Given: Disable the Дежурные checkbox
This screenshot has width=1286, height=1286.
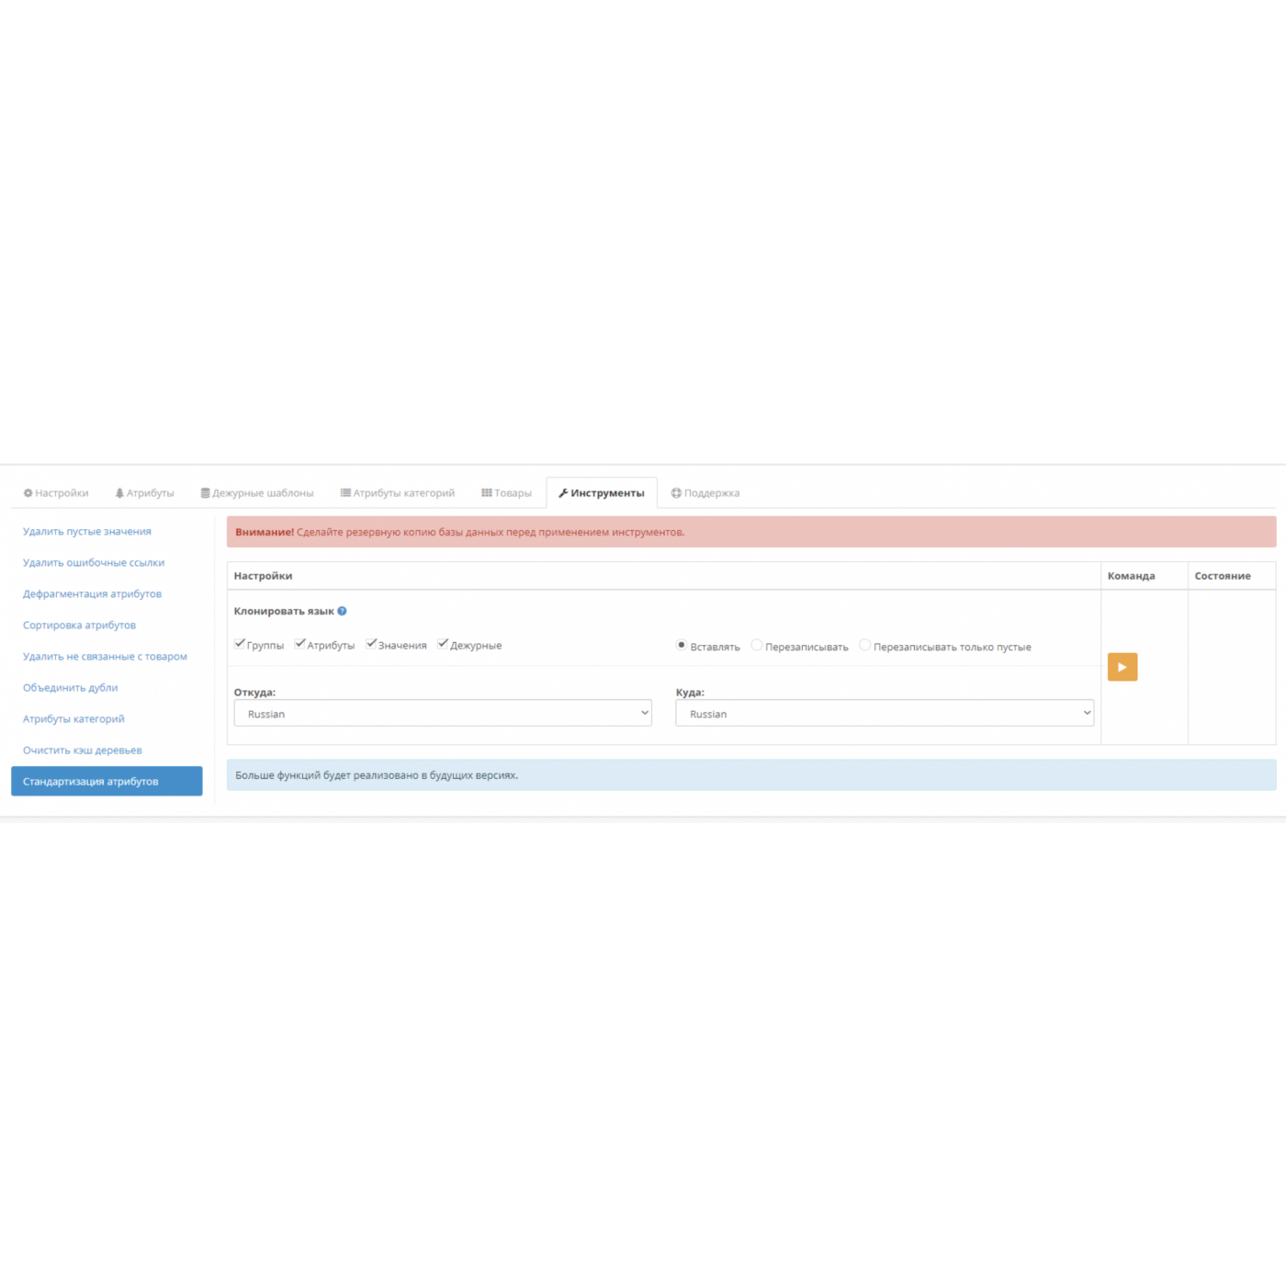Looking at the screenshot, I should (443, 644).
